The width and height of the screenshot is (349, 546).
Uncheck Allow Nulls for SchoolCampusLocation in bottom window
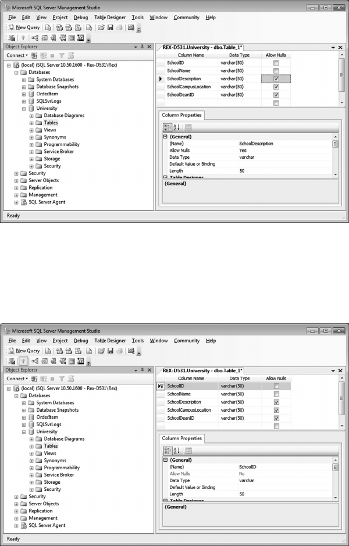276,410
